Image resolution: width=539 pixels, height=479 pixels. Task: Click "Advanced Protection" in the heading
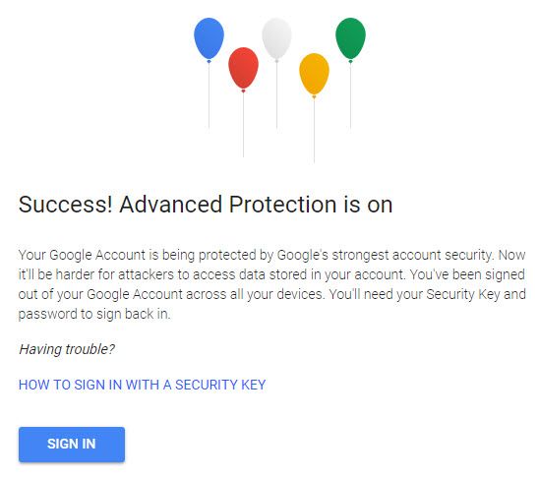tap(228, 205)
